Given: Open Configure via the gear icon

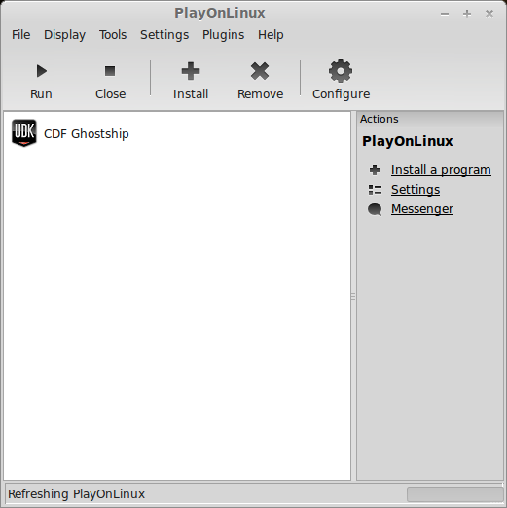Looking at the screenshot, I should pyautogui.click(x=341, y=71).
